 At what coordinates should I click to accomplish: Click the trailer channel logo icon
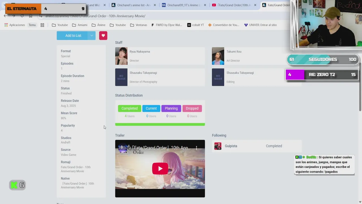123,148
